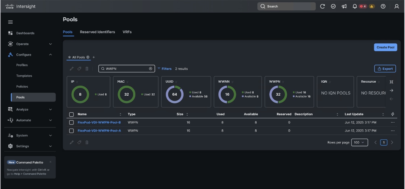
Task: Click the Dashboards sidebar icon
Action: coord(10,33)
